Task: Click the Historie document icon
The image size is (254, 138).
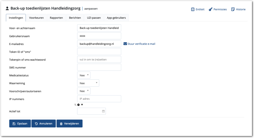Action: [x=233, y=9]
